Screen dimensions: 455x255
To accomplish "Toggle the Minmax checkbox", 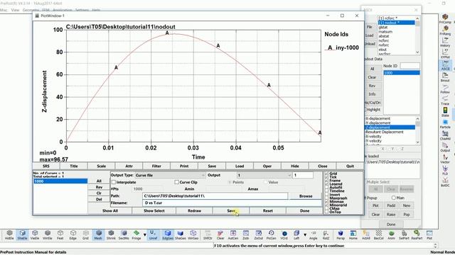I will pyautogui.click(x=327, y=201).
